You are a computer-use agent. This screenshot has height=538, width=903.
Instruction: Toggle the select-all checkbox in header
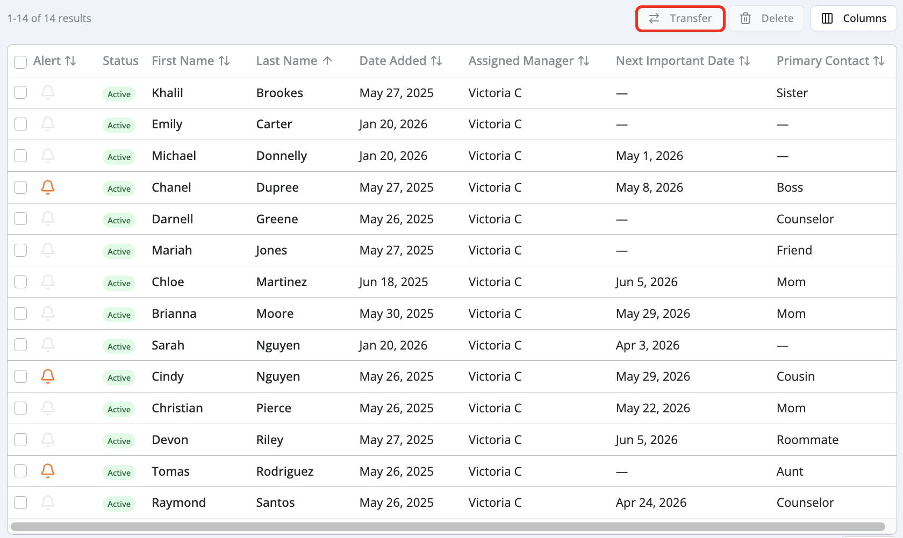point(20,62)
